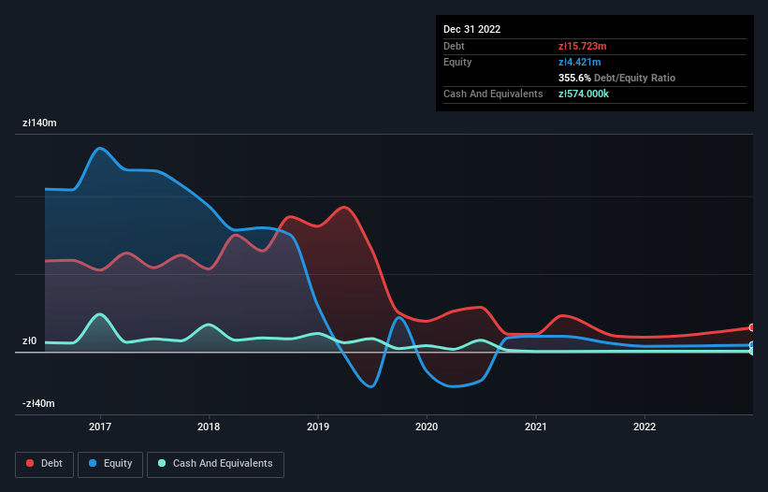Click the Dec 31 2022 tooltip date
The image size is (768, 492).
[471, 29]
